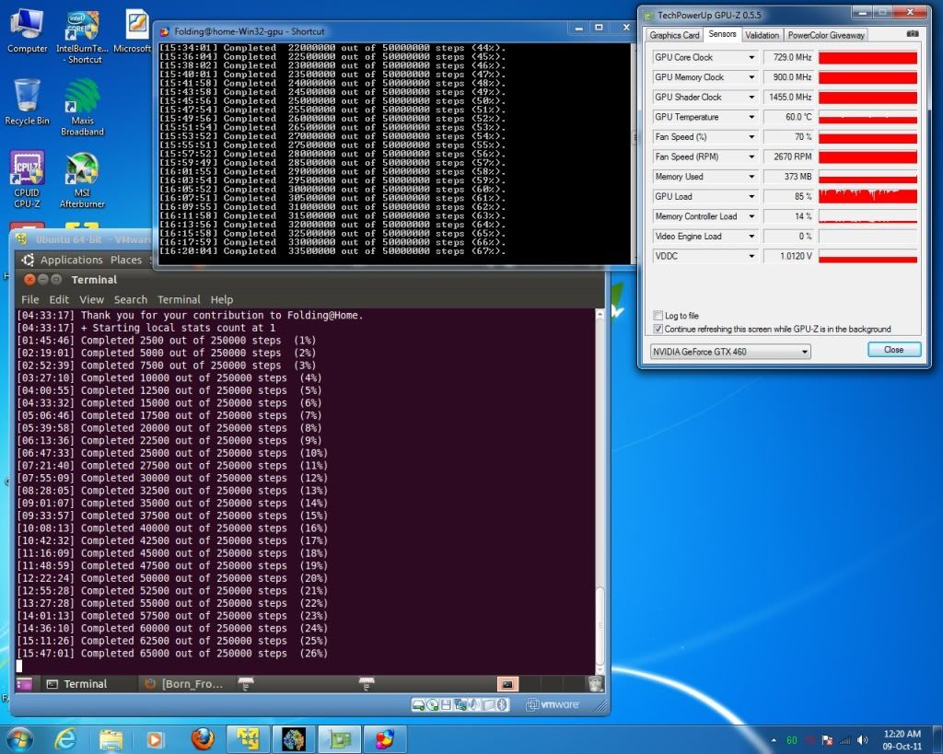The height and width of the screenshot is (754, 943).
Task: Open the Recycle Bin desktop icon
Action: (x=27, y=102)
